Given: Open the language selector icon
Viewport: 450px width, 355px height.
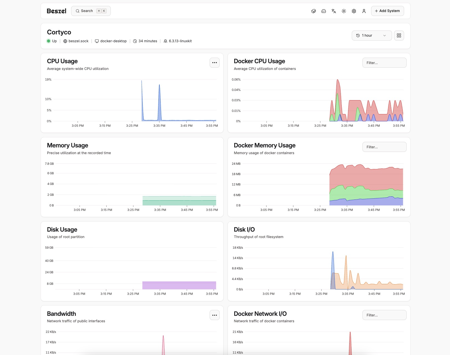Looking at the screenshot, I should click(x=334, y=11).
